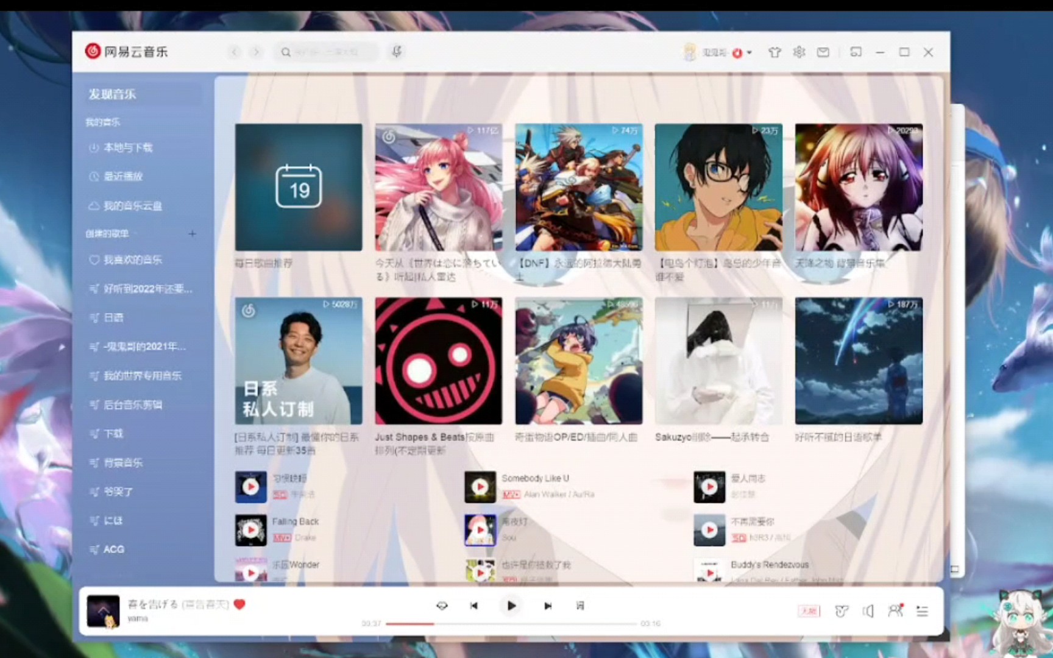Expand the now-playing album cover
Screen dimensions: 1053x658
[103, 611]
